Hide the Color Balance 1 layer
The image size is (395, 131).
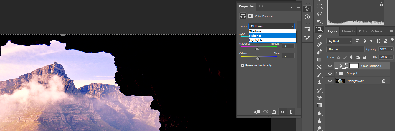click(330, 66)
